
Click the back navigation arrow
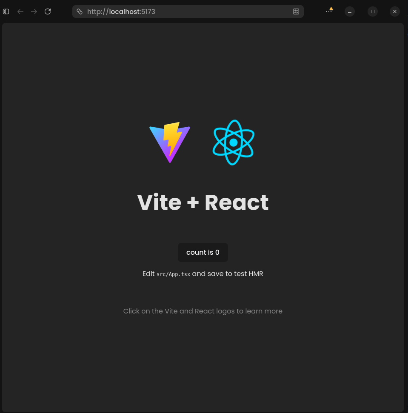tap(20, 11)
